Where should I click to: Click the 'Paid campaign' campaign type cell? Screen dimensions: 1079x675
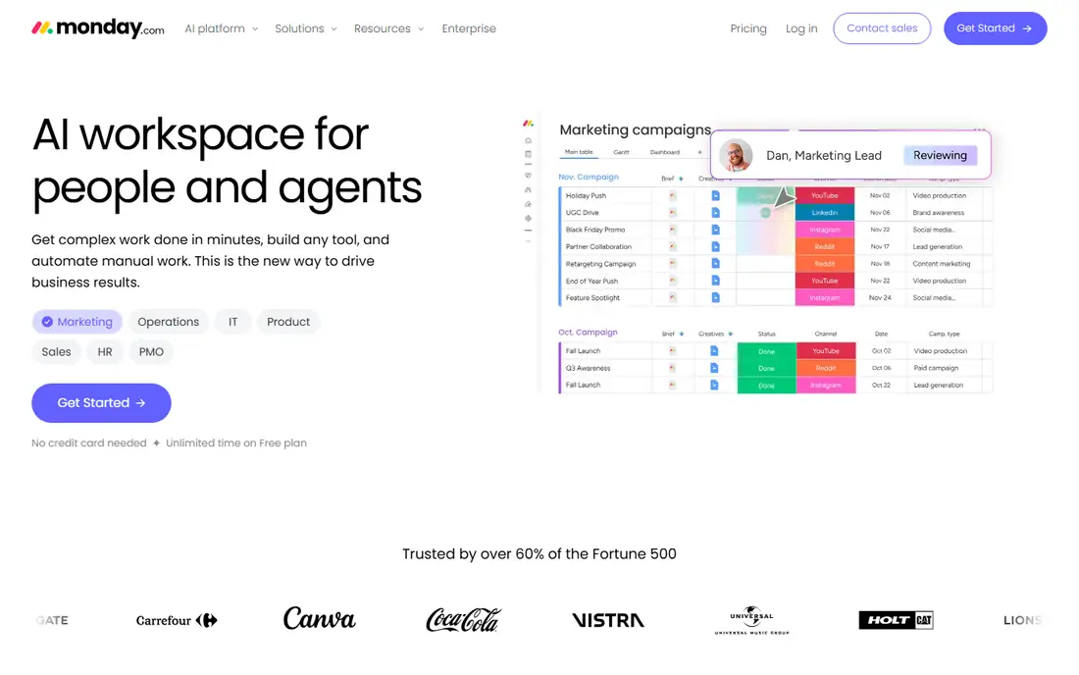pos(936,368)
